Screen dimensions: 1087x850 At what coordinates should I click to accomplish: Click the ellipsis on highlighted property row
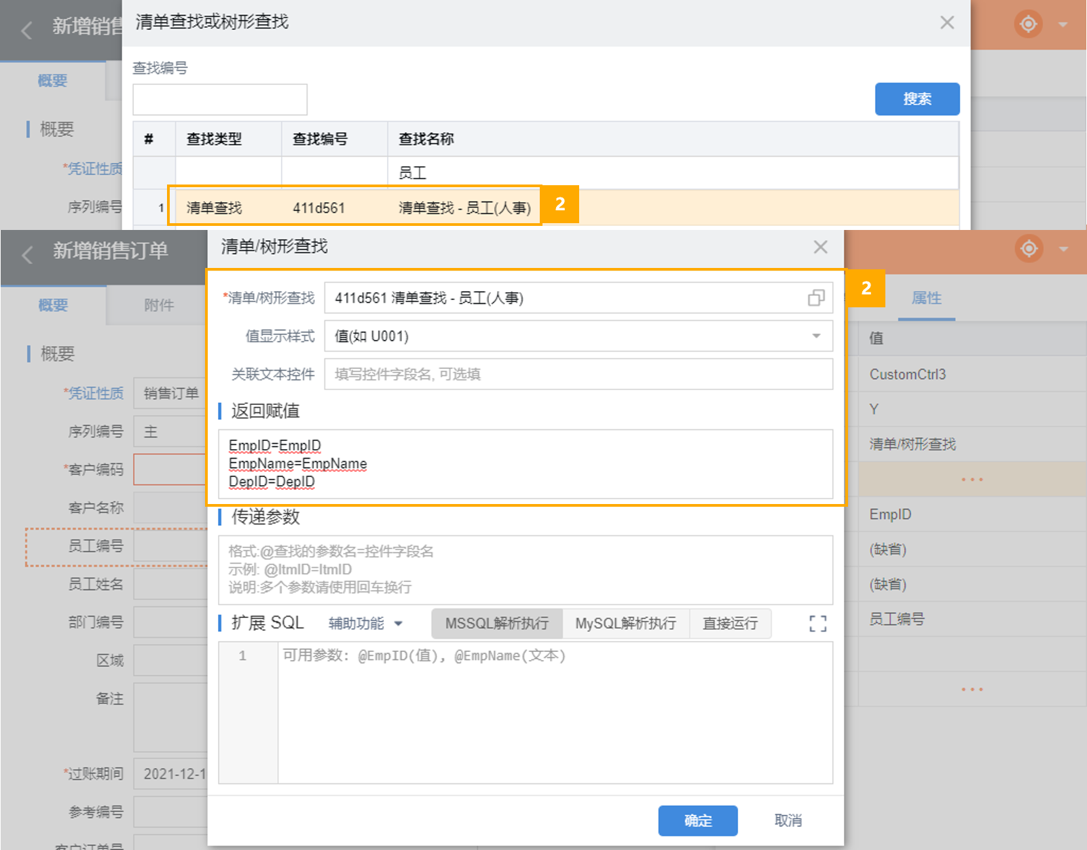pyautogui.click(x=972, y=480)
